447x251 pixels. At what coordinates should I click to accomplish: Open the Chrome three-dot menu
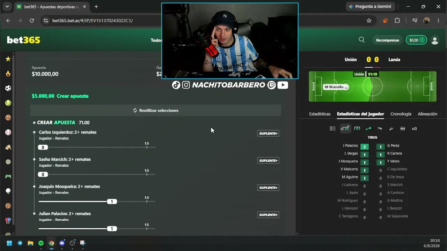[438, 21]
